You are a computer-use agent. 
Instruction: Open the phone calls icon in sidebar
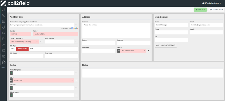pyautogui.click(x=4, y=15)
